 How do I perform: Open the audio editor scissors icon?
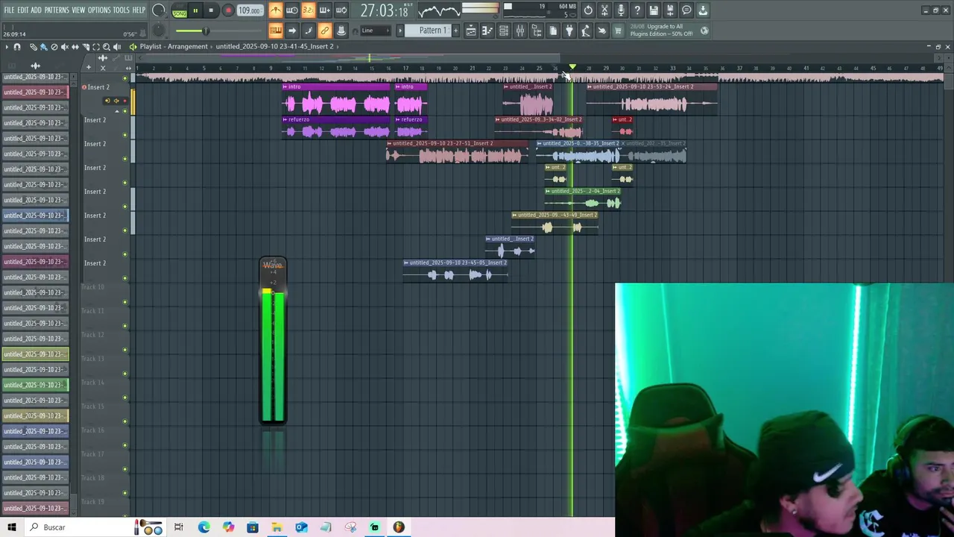pyautogui.click(x=604, y=10)
